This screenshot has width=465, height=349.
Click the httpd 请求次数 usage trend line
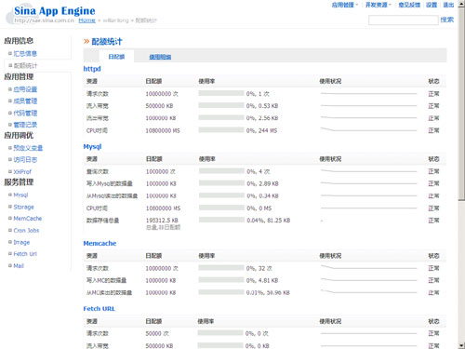click(x=368, y=93)
